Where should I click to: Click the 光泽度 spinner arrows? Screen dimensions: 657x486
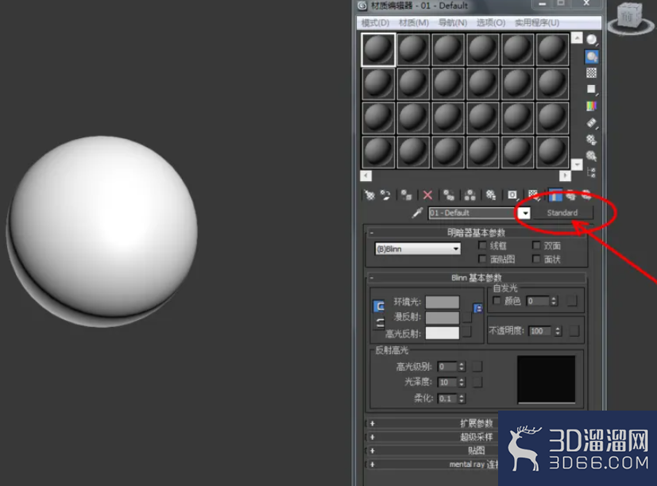pos(462,382)
